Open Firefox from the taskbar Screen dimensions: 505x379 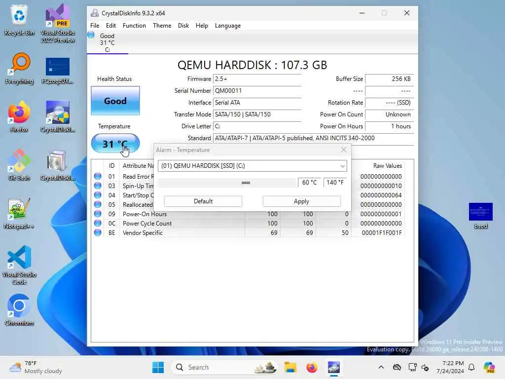tap(312, 367)
